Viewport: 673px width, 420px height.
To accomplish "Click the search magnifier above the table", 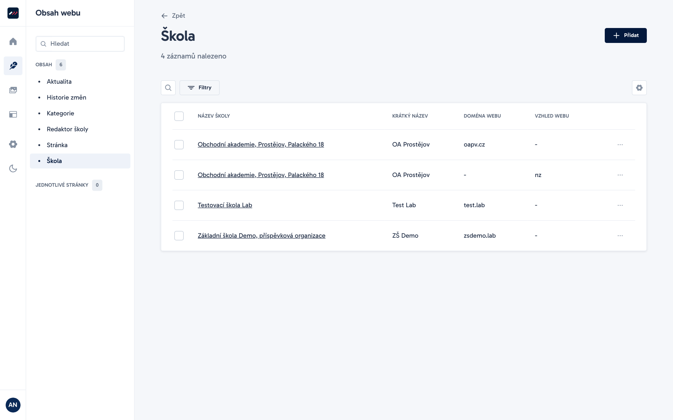I will pos(168,88).
